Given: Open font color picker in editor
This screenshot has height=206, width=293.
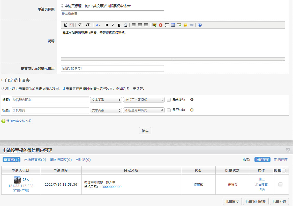Looking at the screenshot, I should 98,25.
